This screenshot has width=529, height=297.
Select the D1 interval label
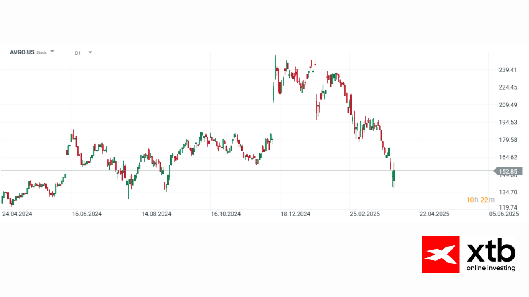coord(78,53)
